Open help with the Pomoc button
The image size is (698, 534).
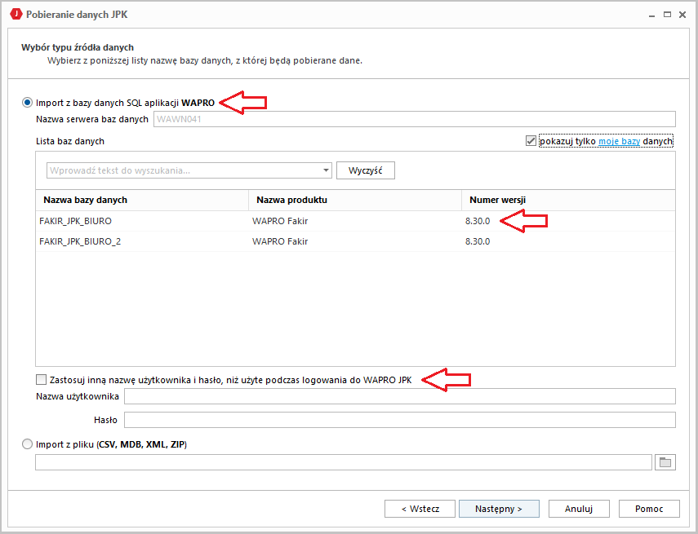(648, 509)
